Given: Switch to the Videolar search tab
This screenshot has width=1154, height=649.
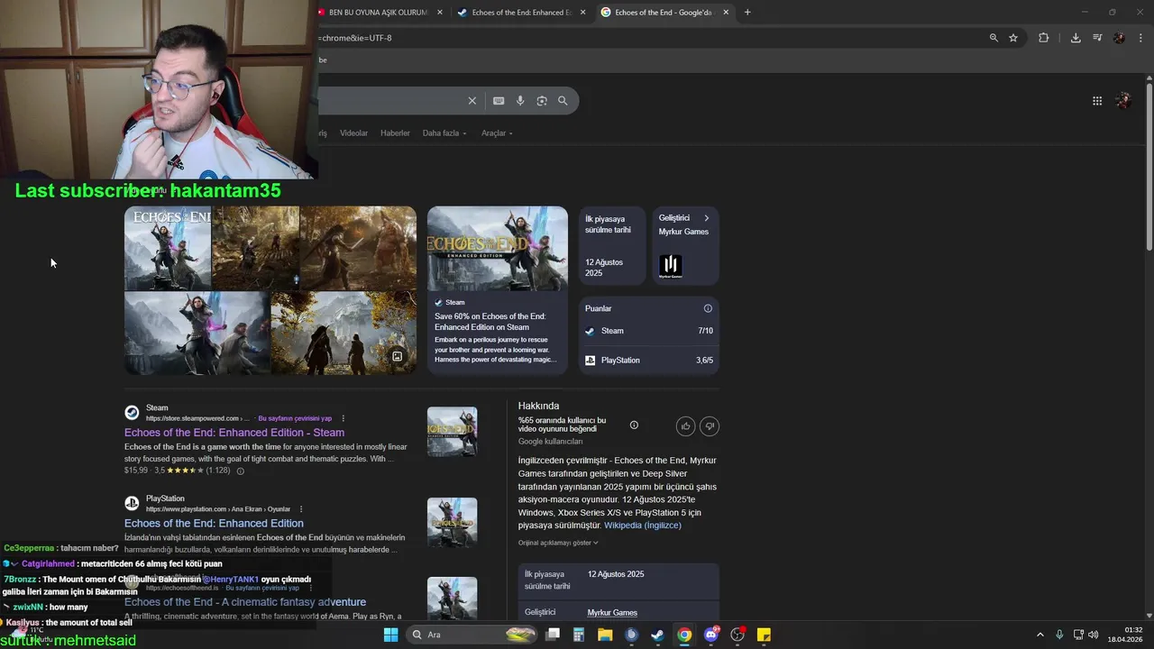Looking at the screenshot, I should click(x=353, y=133).
